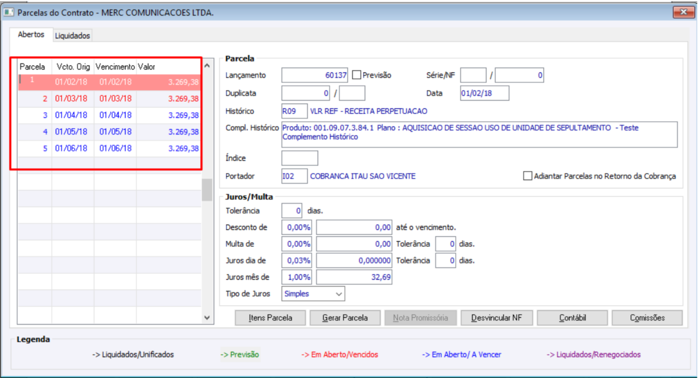Close the Parcelas do Contrato window
Image resolution: width=698 pixels, height=378 pixels.
point(683,12)
